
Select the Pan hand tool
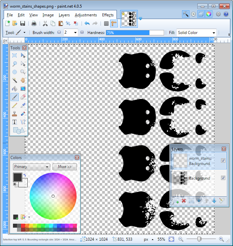23,80
